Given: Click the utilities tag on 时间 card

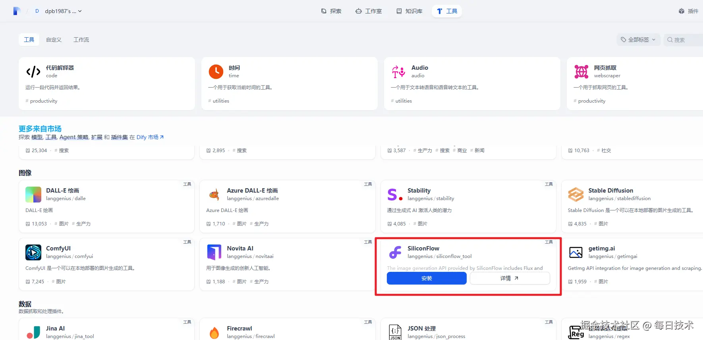Looking at the screenshot, I should (x=218, y=101).
